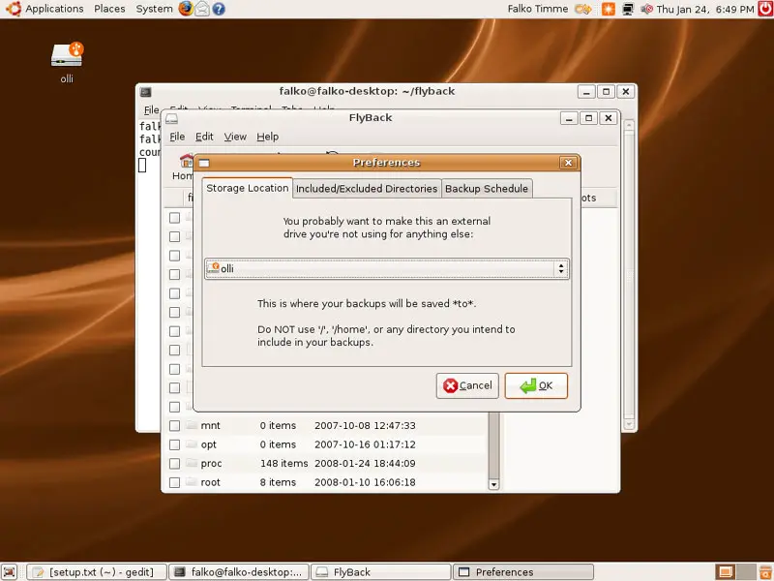Select the root folder name in the list
This screenshot has height=581, width=774.
(210, 482)
